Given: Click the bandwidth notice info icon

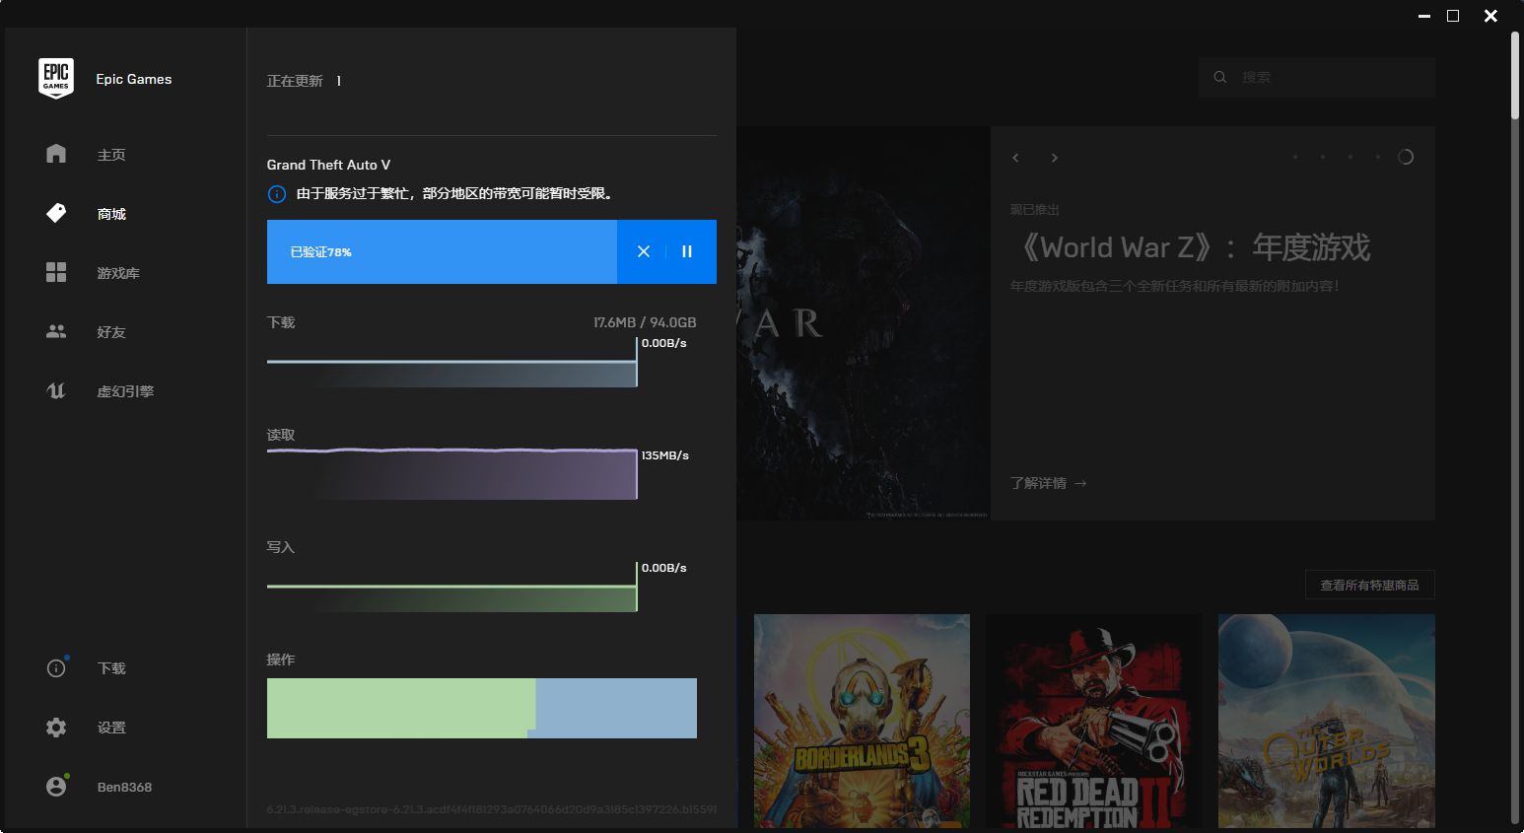Looking at the screenshot, I should coord(277,194).
